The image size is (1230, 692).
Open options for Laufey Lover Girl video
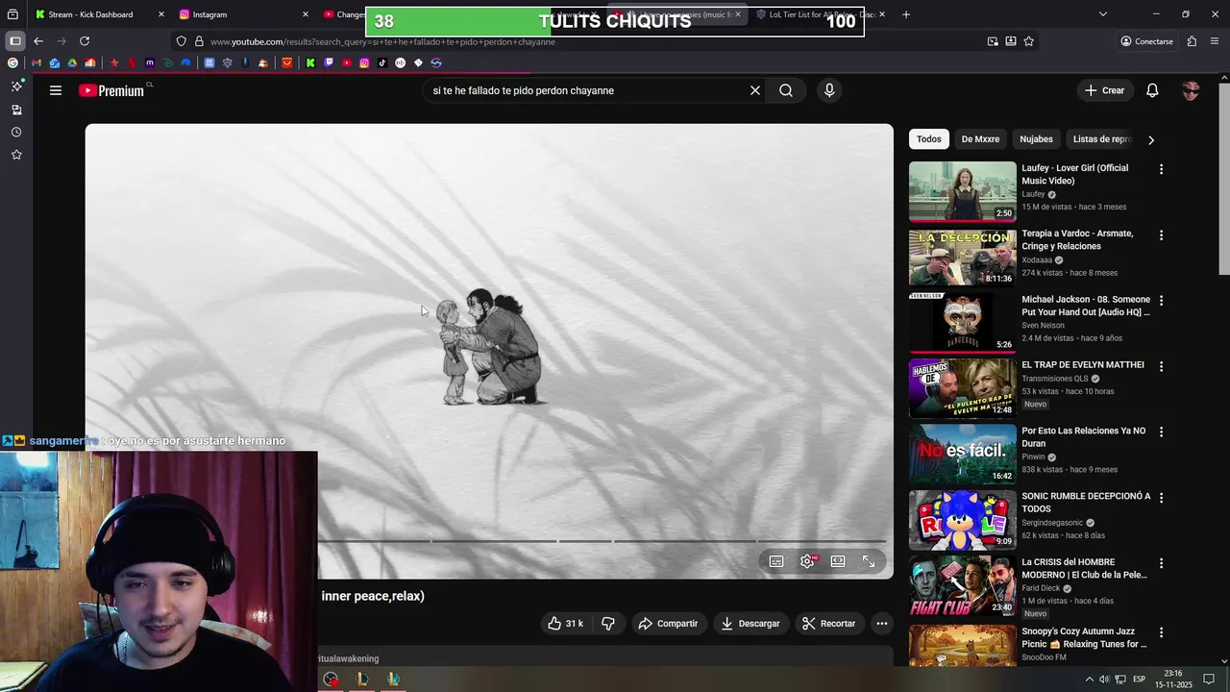(1161, 169)
